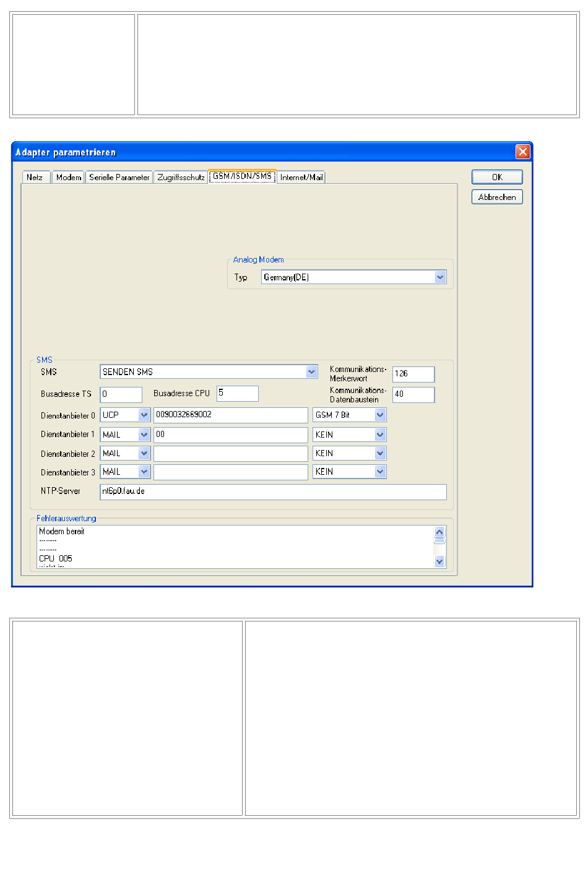This screenshot has height=879, width=588.
Task: Confirm settings with the OK button
Action: [x=497, y=177]
